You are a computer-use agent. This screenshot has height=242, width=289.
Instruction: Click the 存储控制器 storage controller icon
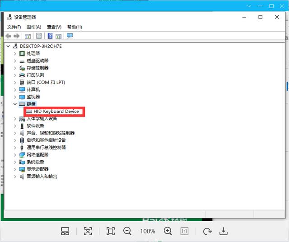(22, 68)
